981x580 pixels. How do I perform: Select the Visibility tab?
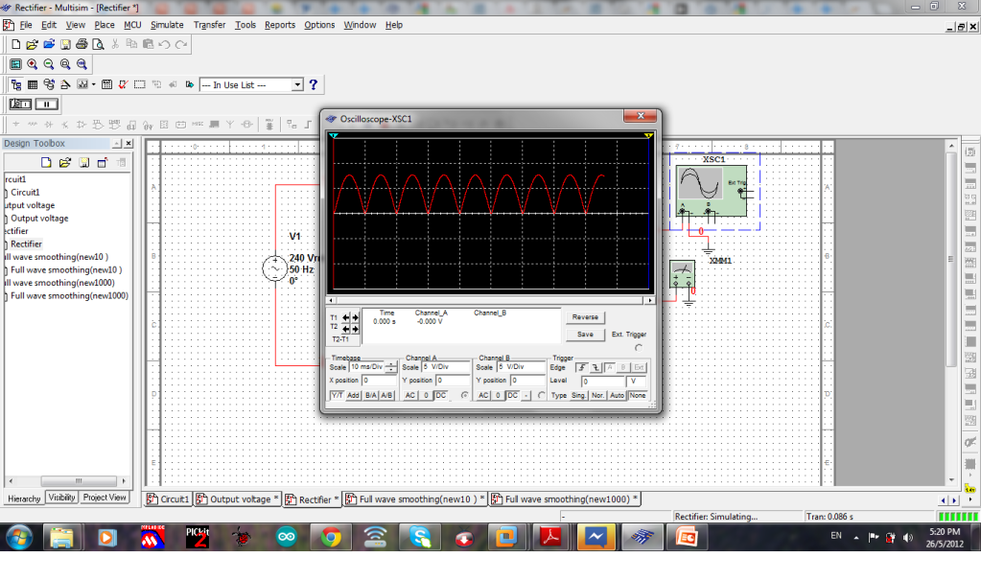(x=62, y=498)
